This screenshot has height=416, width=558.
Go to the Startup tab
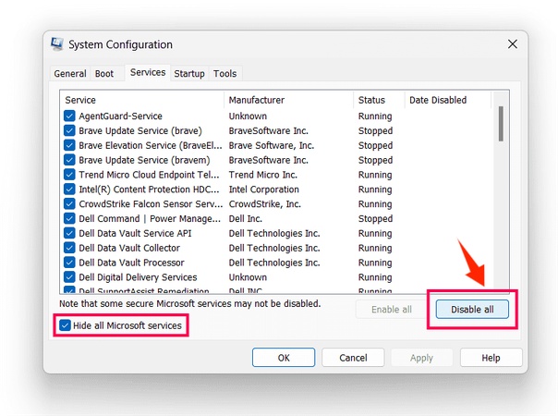[x=189, y=74]
